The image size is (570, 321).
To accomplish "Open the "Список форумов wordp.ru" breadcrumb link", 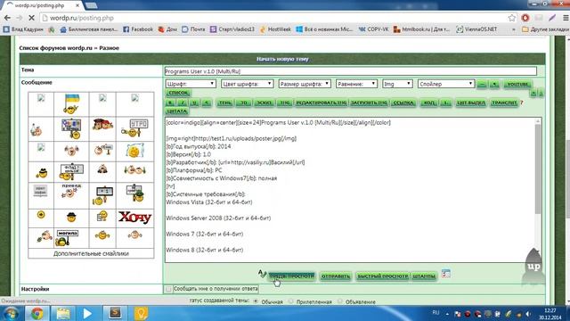I will 55,47.
